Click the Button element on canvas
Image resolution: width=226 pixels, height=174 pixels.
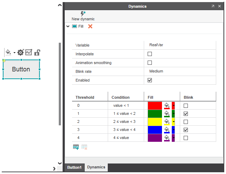21,69
